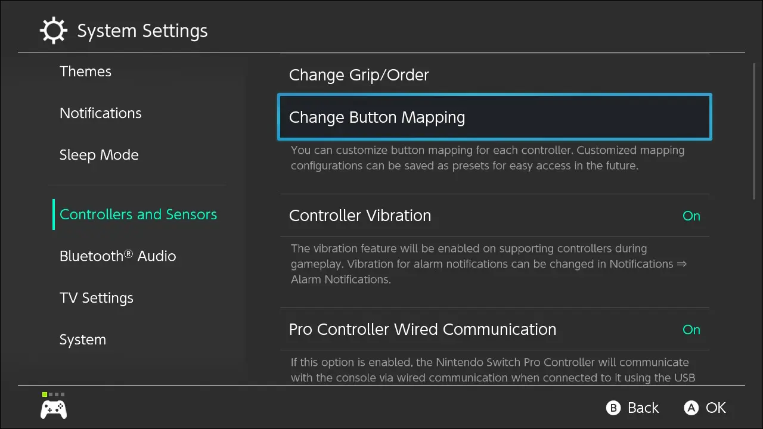763x429 pixels.
Task: Select Themes in the sidebar
Action: click(85, 71)
